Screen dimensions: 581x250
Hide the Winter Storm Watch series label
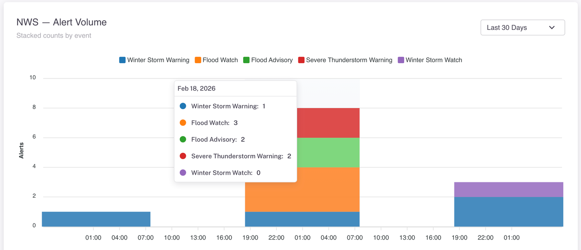pos(434,60)
